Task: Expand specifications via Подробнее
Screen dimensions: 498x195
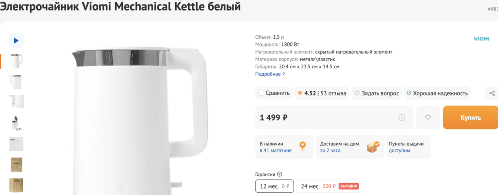Action: 270,74
